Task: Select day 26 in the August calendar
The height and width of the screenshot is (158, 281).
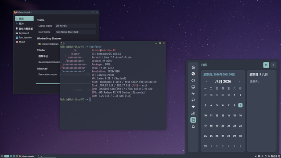Action: (217, 136)
